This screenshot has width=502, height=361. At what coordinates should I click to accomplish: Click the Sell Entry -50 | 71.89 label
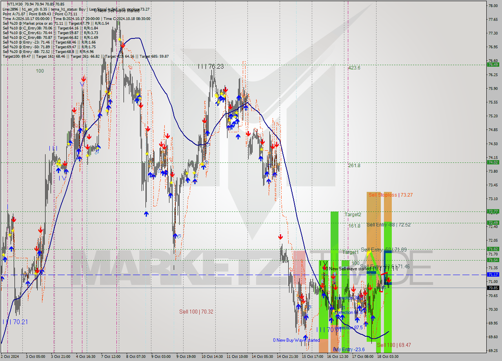384,250
